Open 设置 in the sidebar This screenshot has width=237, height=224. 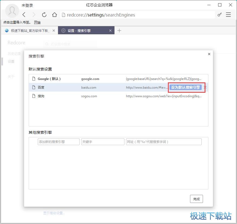(x=11, y=61)
